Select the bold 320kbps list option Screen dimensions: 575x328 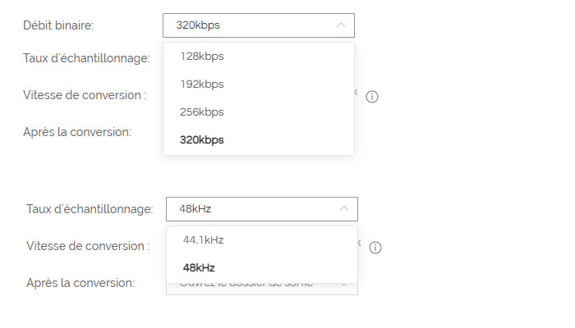pos(202,140)
